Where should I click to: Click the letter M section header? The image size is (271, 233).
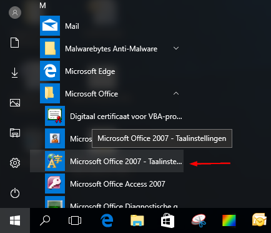(42, 6)
